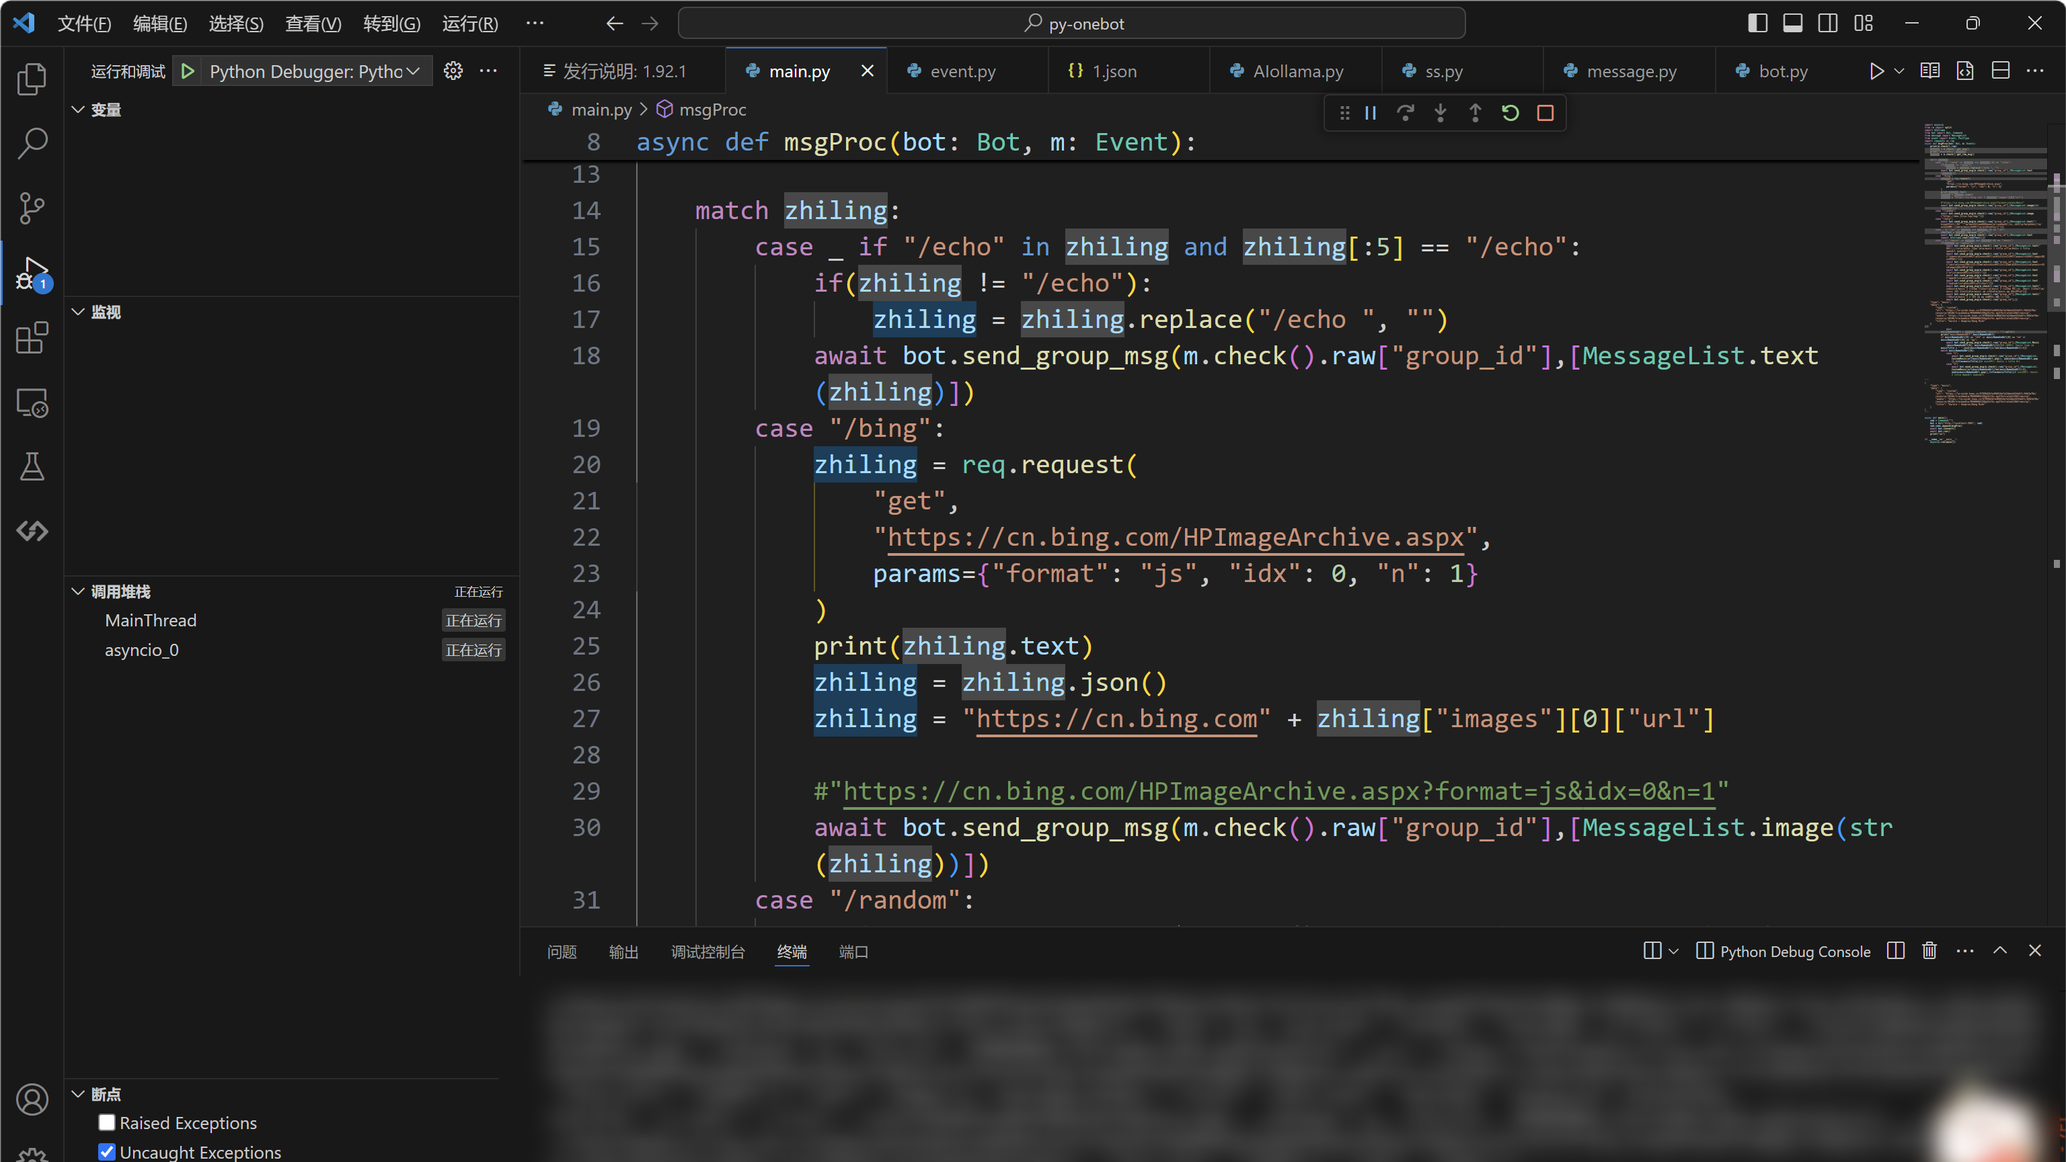Screen dimensions: 2066x1162
Task: Select MainThread in call stack
Action: [x=151, y=620]
